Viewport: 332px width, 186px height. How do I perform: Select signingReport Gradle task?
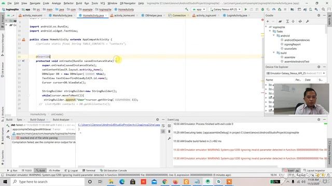[x=292, y=44]
